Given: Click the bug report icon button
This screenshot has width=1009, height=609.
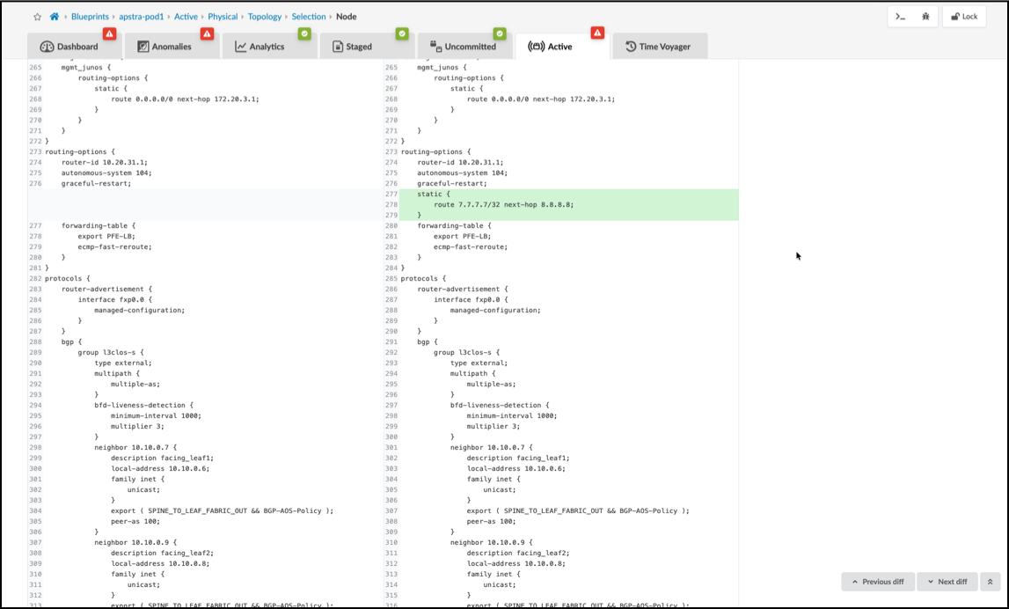Looking at the screenshot, I should (x=925, y=17).
